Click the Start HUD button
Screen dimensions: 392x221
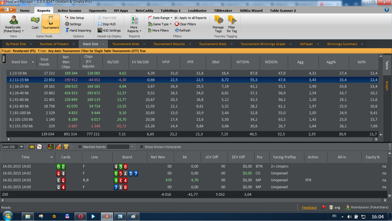(x=108, y=18)
